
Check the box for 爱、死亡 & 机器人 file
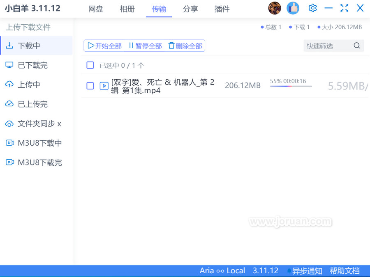[x=90, y=86]
